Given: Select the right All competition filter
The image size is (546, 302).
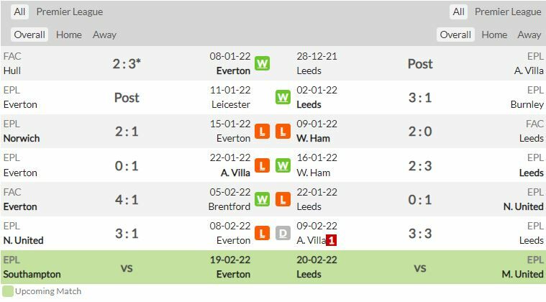Looking at the screenshot, I should point(458,12).
